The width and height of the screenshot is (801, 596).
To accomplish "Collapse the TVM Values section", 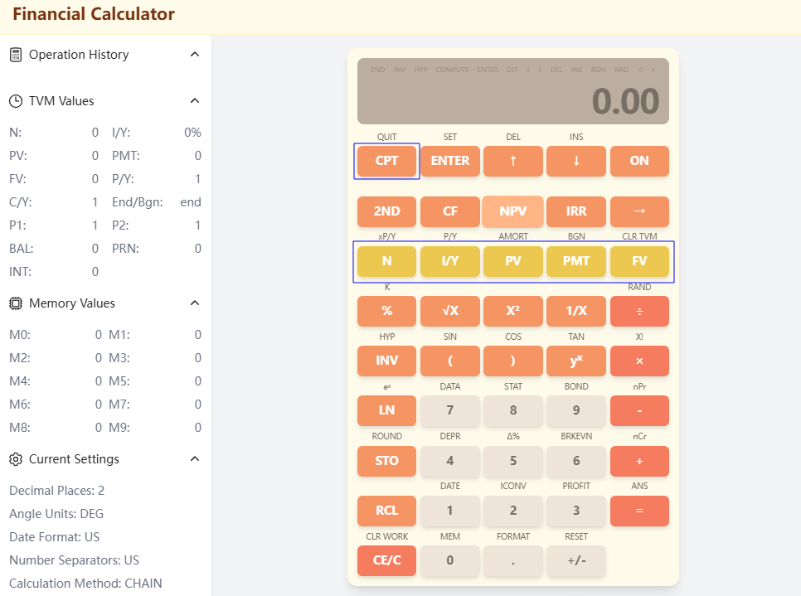I will (x=194, y=100).
